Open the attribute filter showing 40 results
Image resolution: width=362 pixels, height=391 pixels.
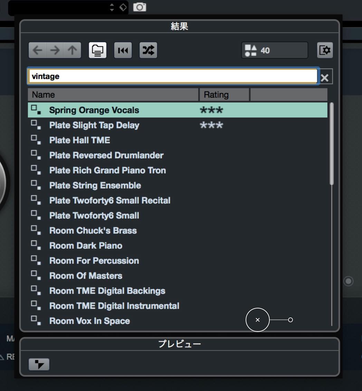tap(275, 50)
